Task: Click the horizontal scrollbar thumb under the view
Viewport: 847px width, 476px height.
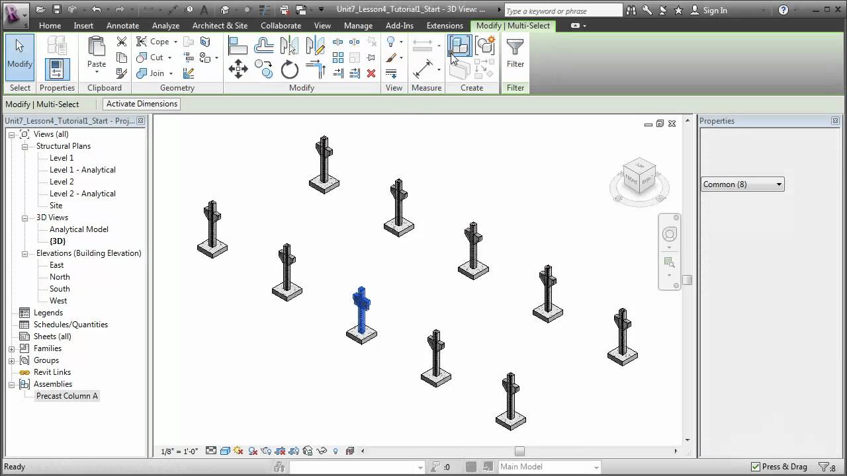Action: pyautogui.click(x=519, y=451)
